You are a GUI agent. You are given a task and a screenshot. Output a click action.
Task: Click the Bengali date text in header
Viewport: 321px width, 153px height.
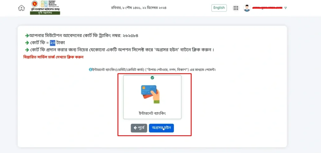click(139, 8)
